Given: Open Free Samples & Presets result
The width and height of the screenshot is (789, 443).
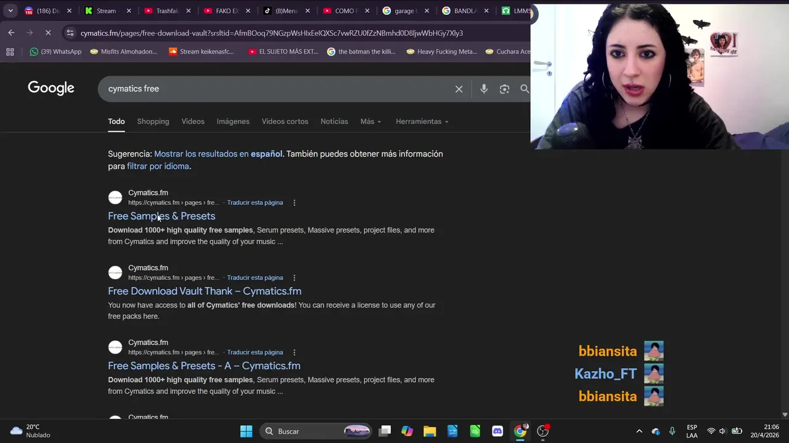Looking at the screenshot, I should click(161, 216).
